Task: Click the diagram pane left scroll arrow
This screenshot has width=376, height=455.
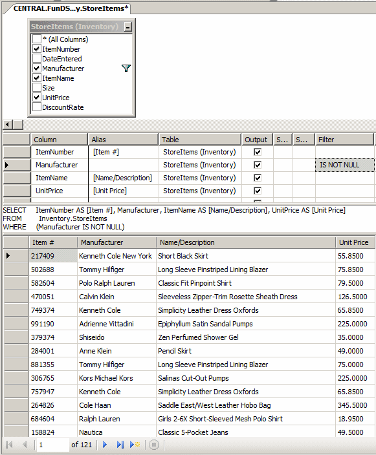Action: click(8, 125)
